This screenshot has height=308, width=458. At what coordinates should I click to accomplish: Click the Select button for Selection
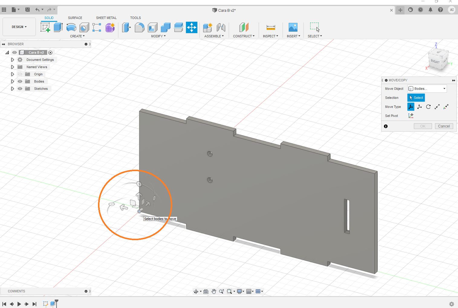click(x=416, y=98)
